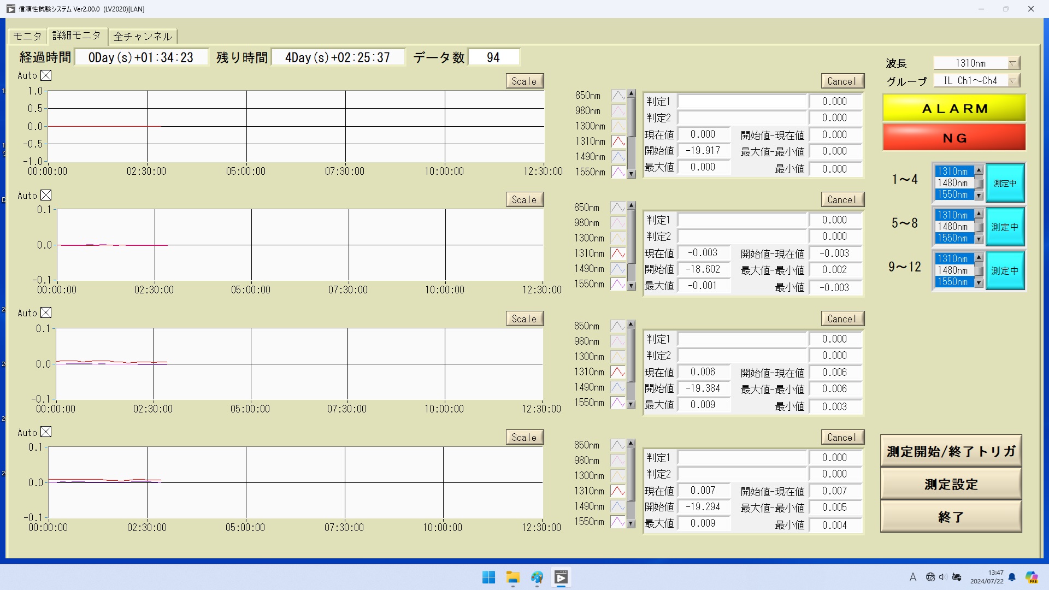Toggle 1550nm trace icon in first graph legend
This screenshot has height=590, width=1049.
click(618, 172)
